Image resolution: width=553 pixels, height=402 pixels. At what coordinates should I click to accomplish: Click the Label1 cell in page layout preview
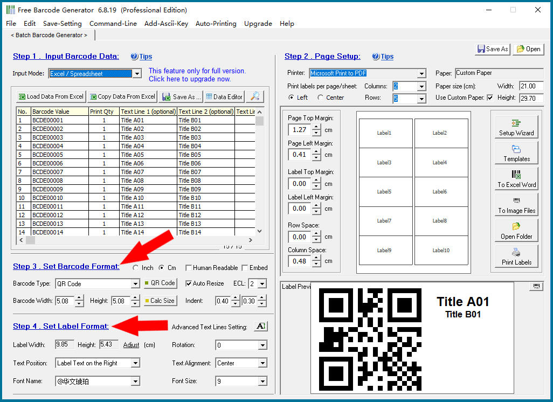pos(386,133)
